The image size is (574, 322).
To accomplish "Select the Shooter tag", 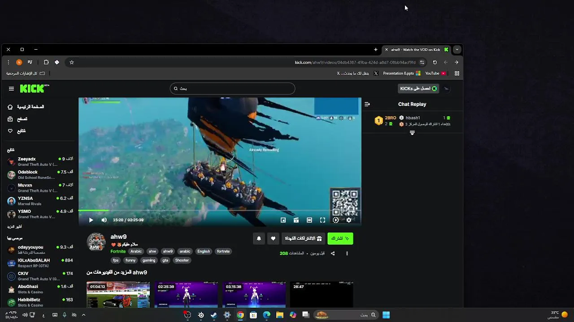I will pyautogui.click(x=182, y=260).
